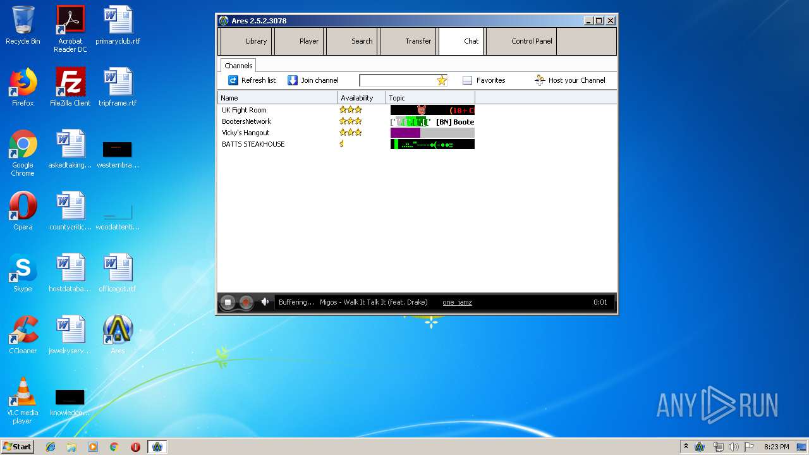Sort channels by Name column
The width and height of the screenshot is (809, 455).
pos(277,98)
